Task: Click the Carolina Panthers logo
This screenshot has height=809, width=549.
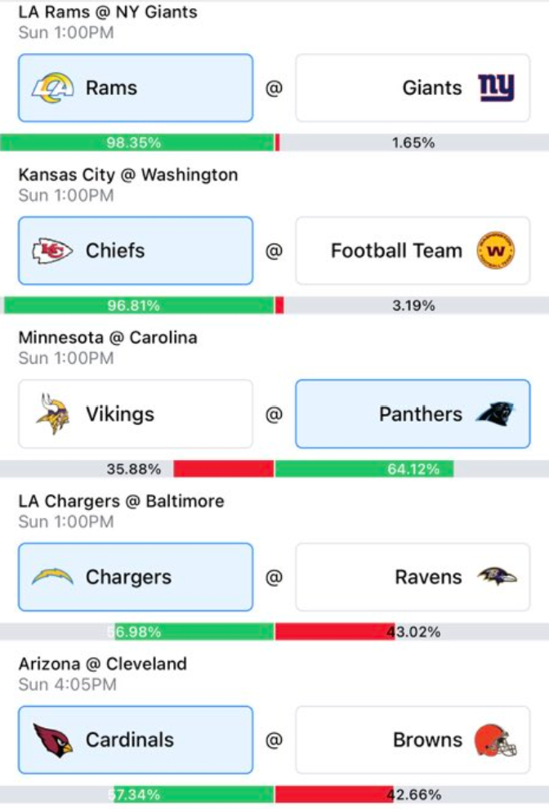Action: [495, 413]
